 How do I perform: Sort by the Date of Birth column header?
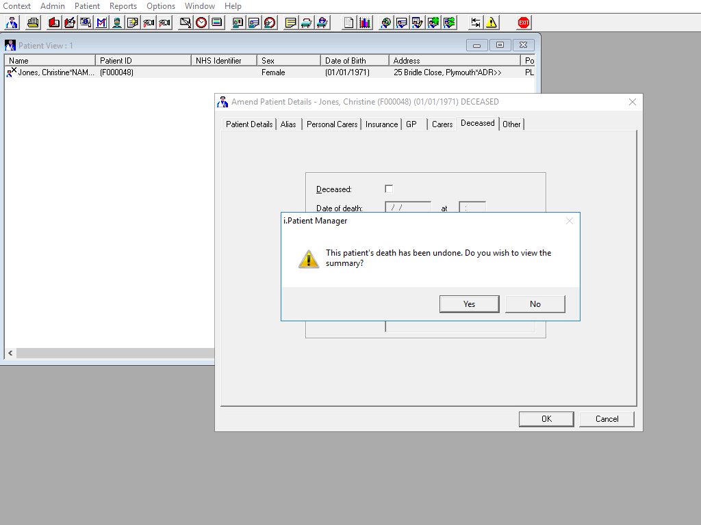tap(355, 60)
